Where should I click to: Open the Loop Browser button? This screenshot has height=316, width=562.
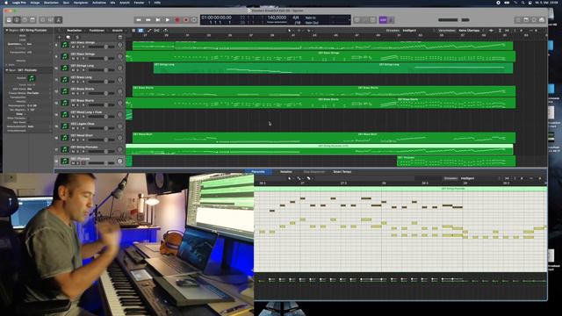point(534,20)
